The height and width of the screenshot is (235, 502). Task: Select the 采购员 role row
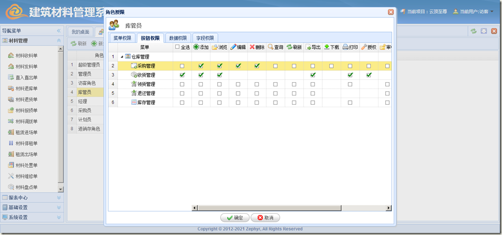[85, 110]
